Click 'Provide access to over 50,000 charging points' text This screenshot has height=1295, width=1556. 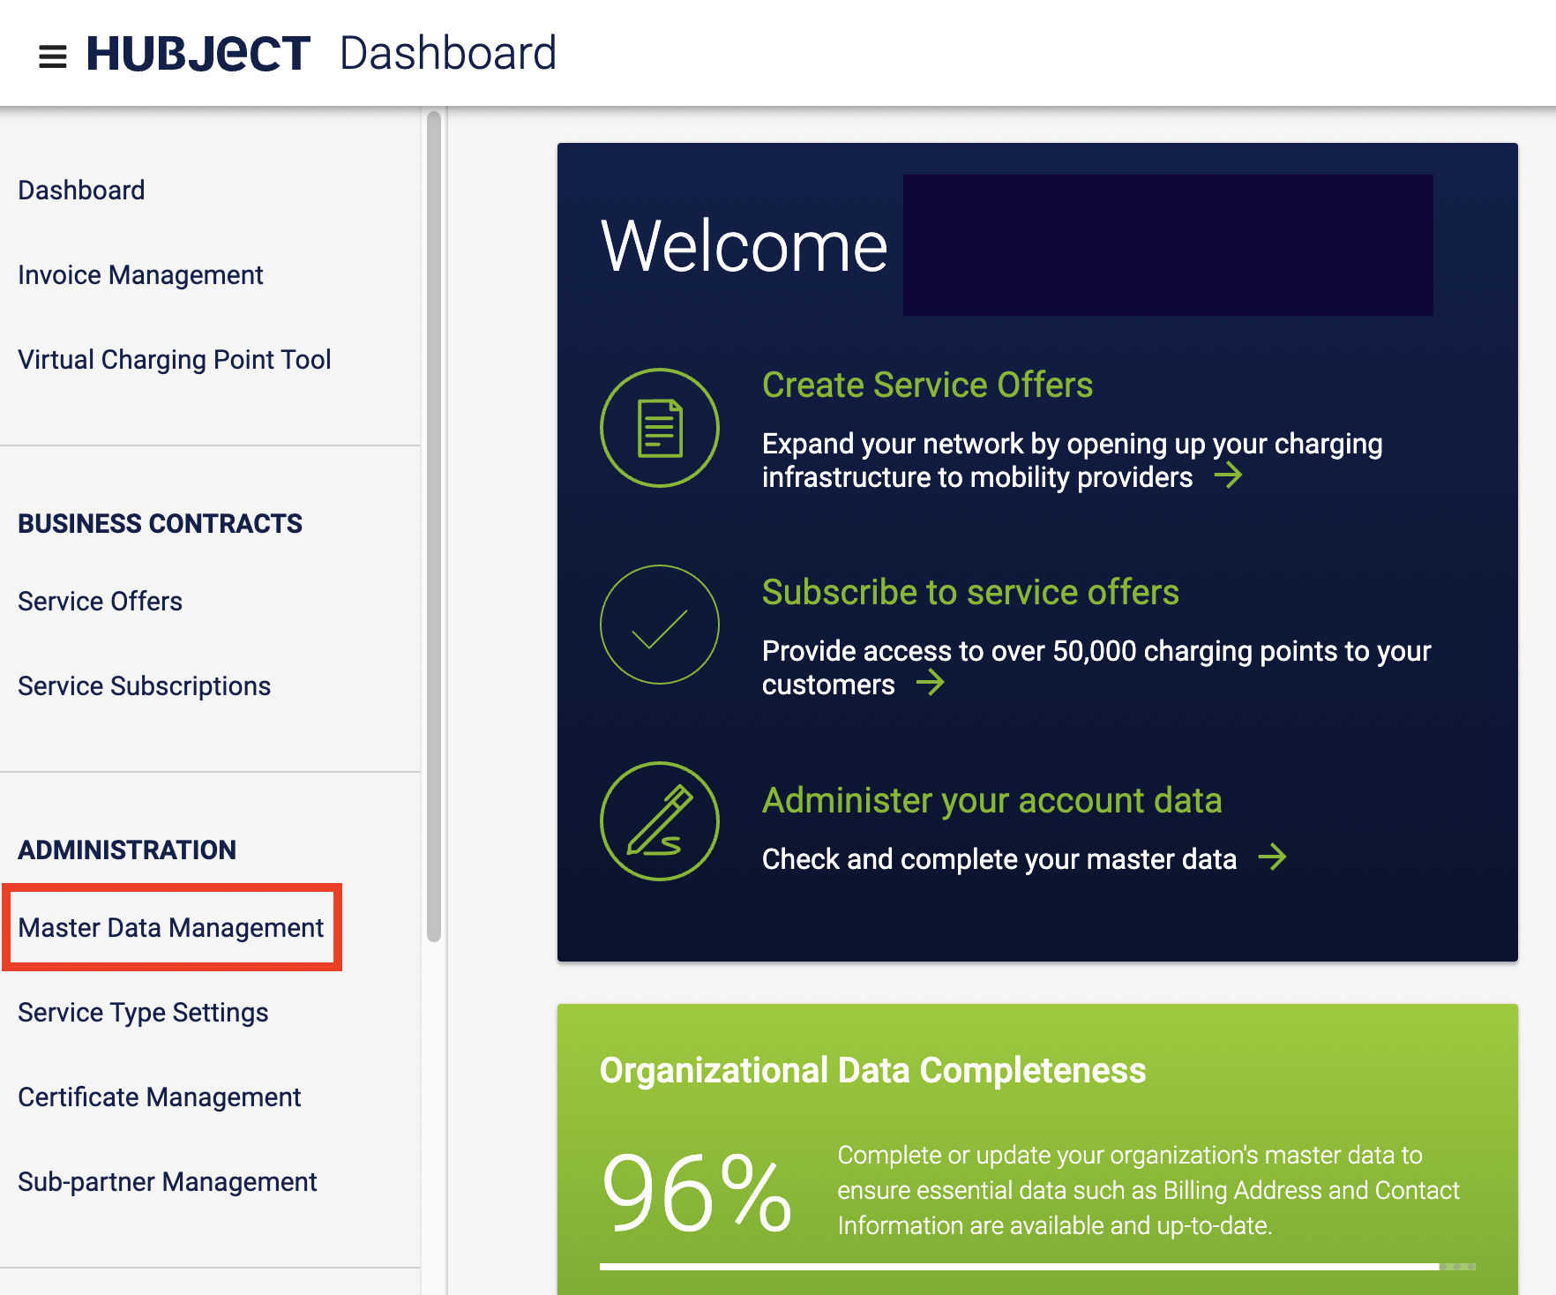[x=1096, y=668]
